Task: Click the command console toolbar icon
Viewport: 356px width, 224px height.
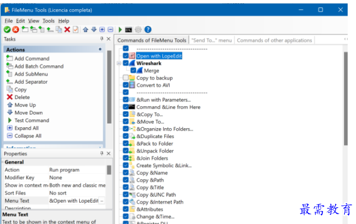Action: [128, 30]
